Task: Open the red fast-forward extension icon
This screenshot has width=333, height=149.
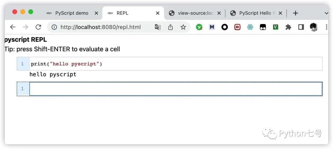Action: 237,27
